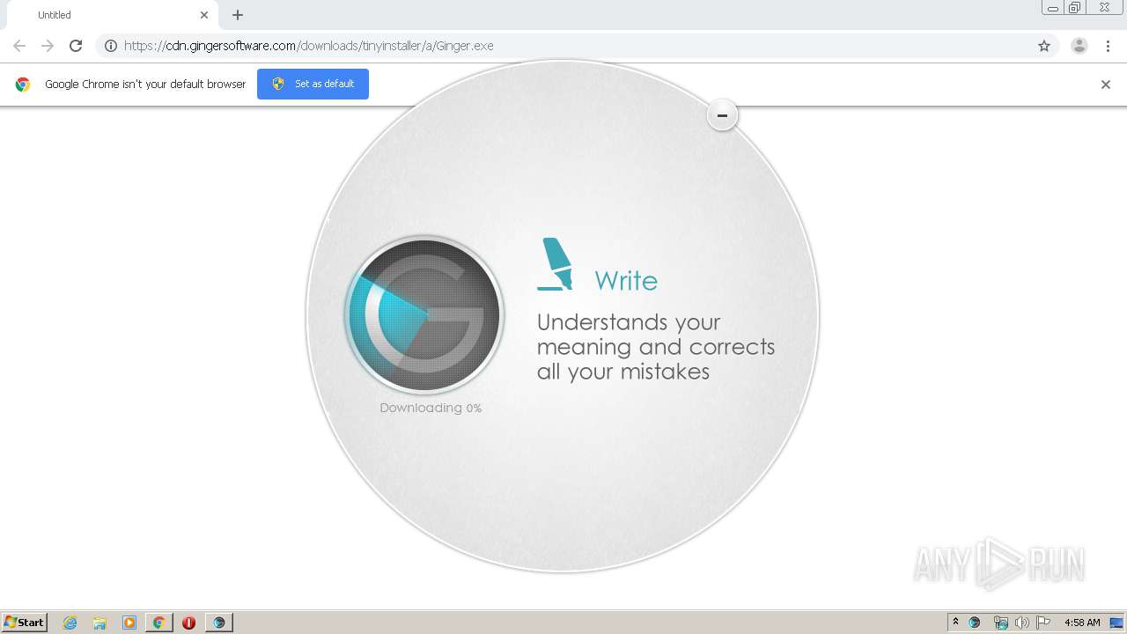
Task: Click the 'Write' heading text
Action: 626,281
